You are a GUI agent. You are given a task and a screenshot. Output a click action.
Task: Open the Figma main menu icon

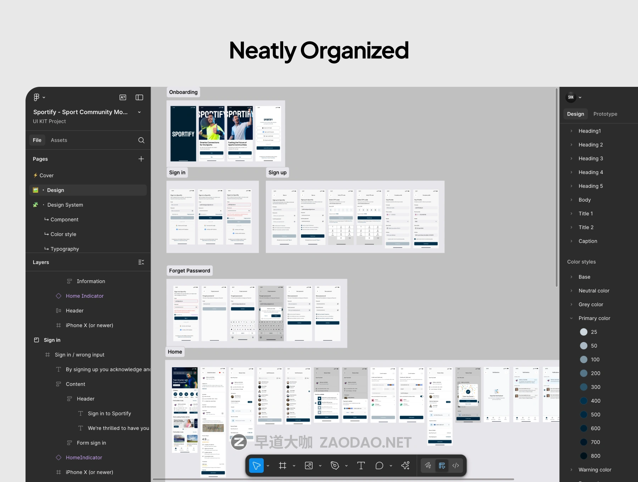click(37, 97)
